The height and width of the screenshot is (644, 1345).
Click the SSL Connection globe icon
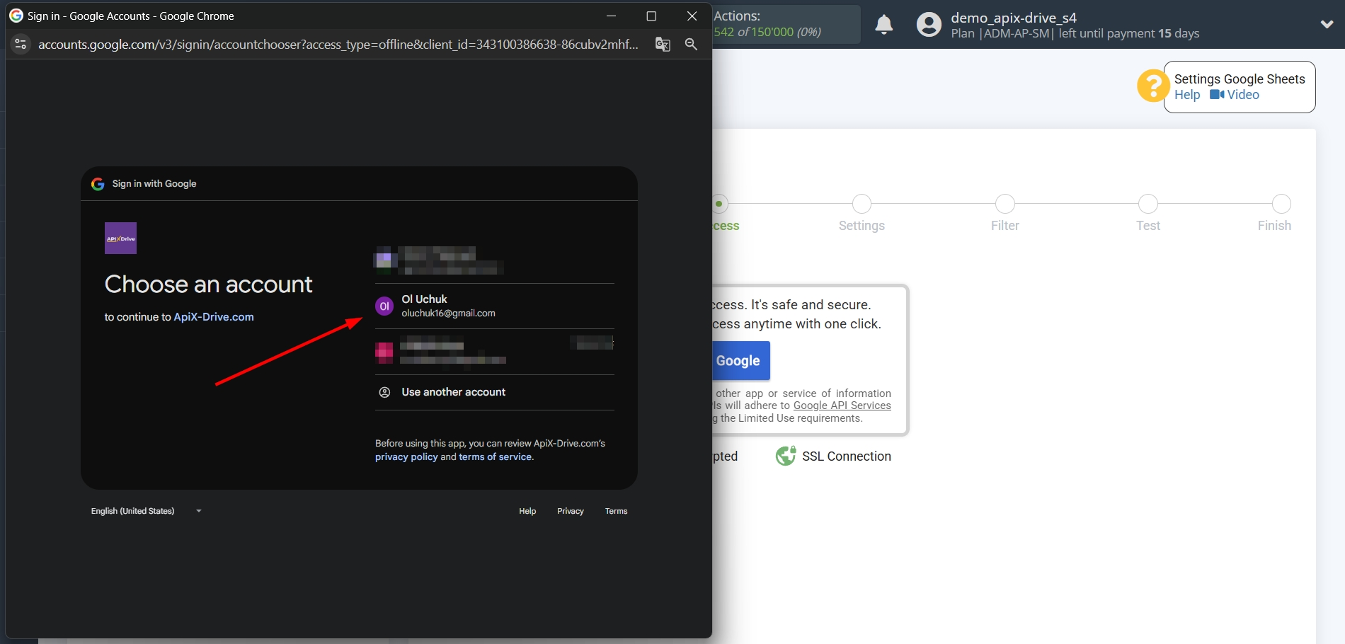tap(786, 456)
